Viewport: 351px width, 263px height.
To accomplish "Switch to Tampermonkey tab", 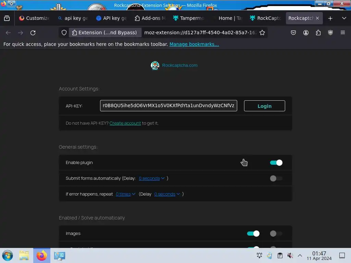I will 189,18.
